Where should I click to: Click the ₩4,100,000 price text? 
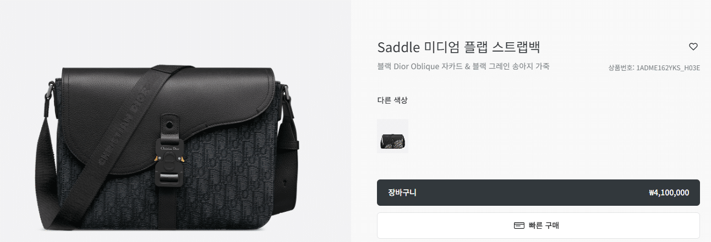point(669,193)
